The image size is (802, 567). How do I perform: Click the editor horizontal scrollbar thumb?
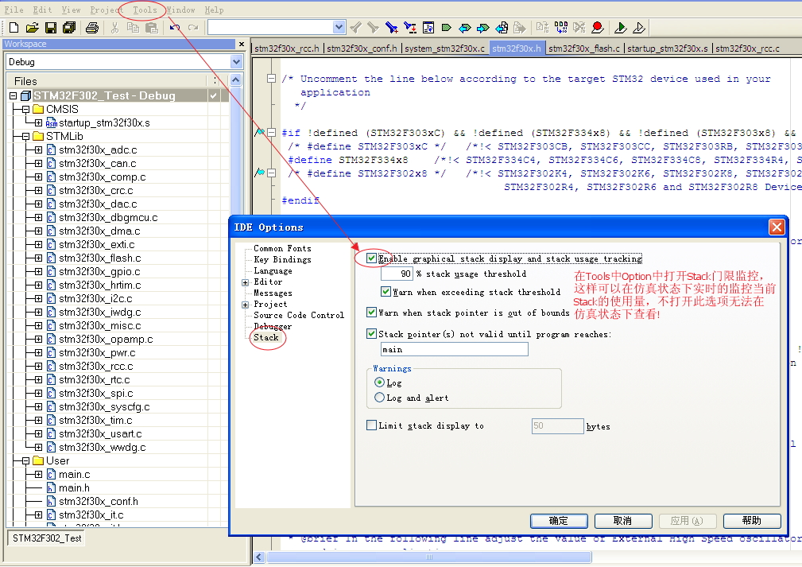tap(429, 557)
